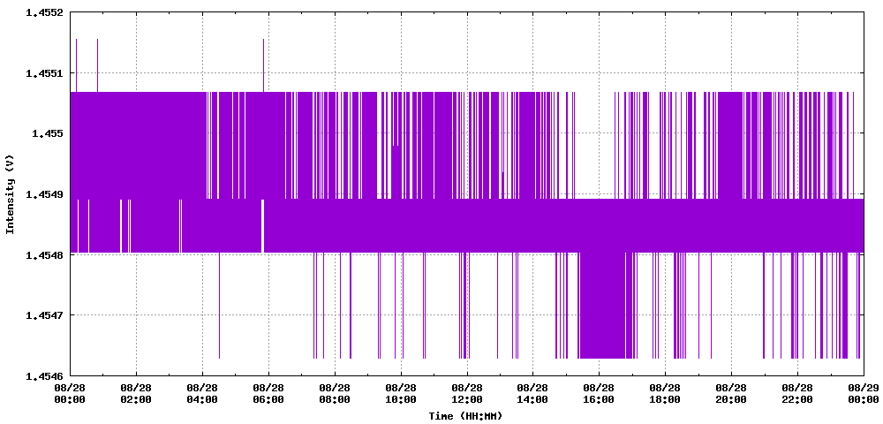Click the 08/28 08:00 time label
This screenshot has width=883, height=424.
[335, 394]
